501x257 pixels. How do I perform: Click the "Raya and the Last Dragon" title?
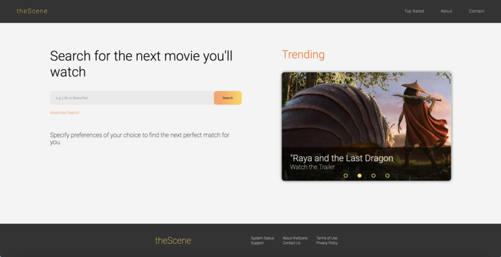[342, 158]
